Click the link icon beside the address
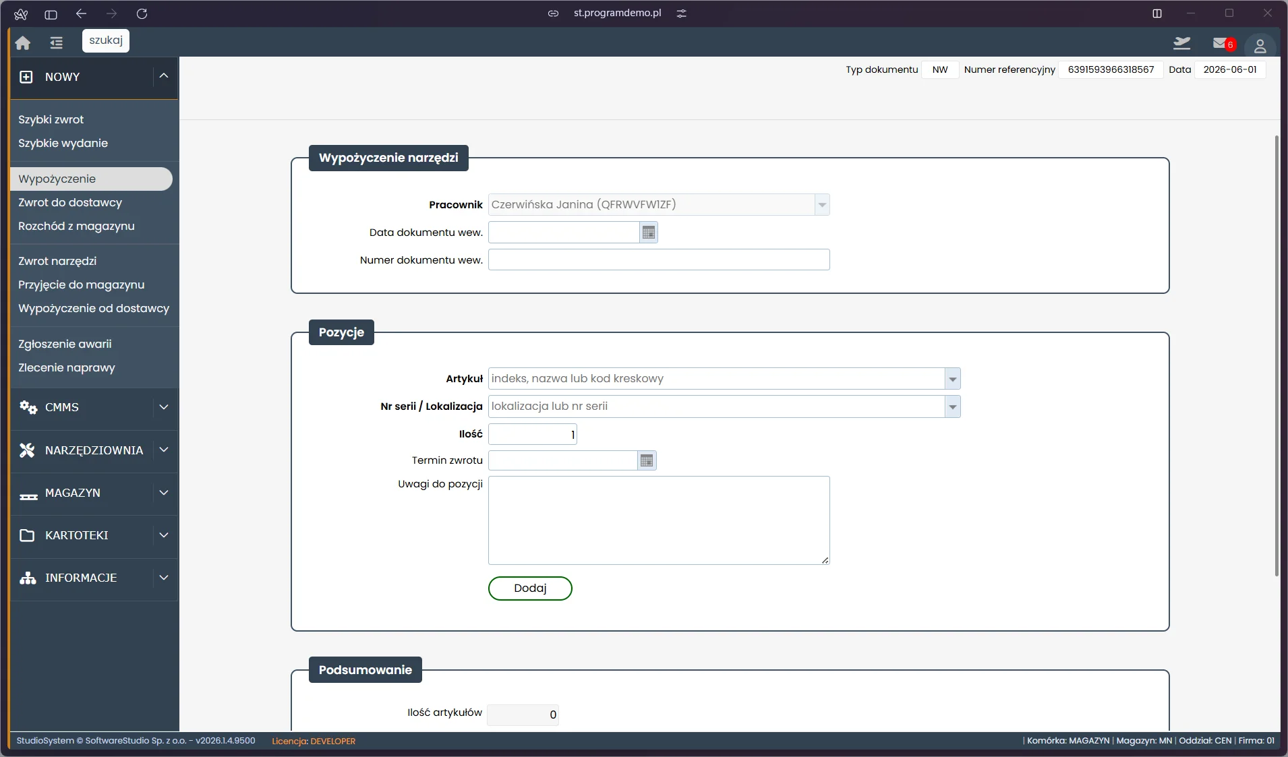This screenshot has height=757, width=1288. (553, 13)
